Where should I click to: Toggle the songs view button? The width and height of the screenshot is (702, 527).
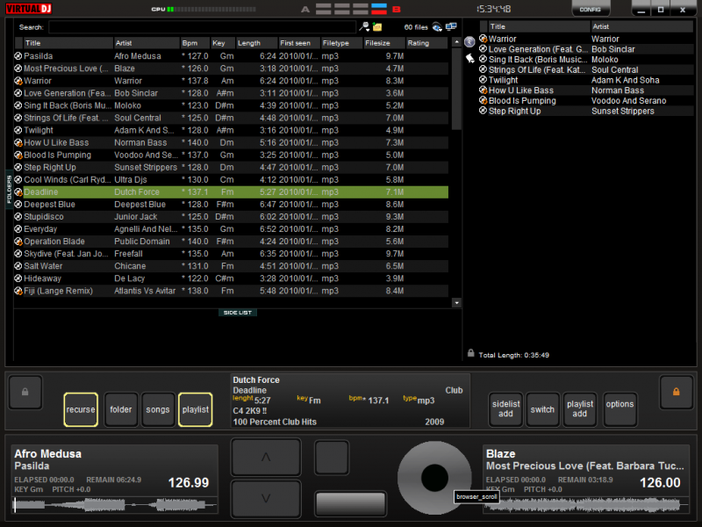coord(158,409)
